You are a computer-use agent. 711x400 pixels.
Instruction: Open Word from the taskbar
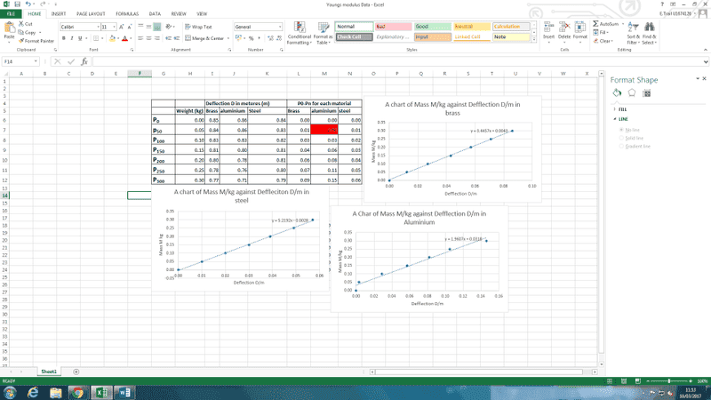(x=124, y=392)
